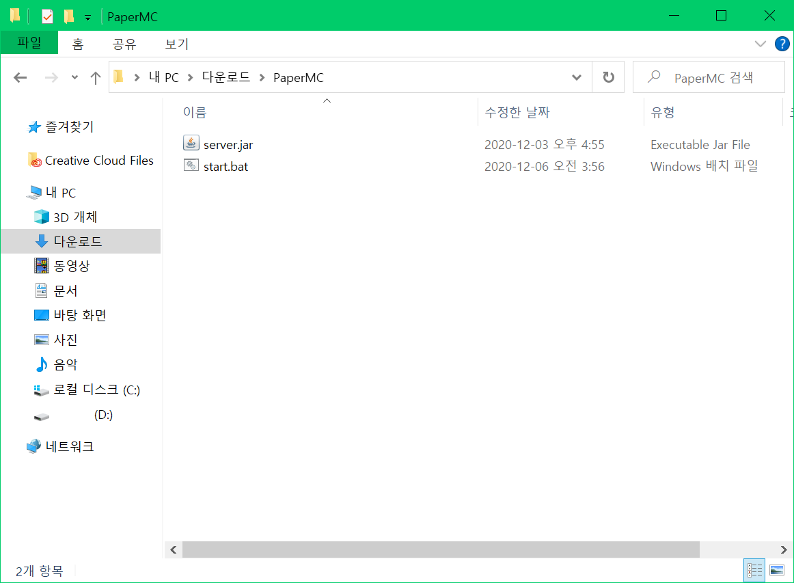Click the folder icon in title bar

[x=15, y=16]
